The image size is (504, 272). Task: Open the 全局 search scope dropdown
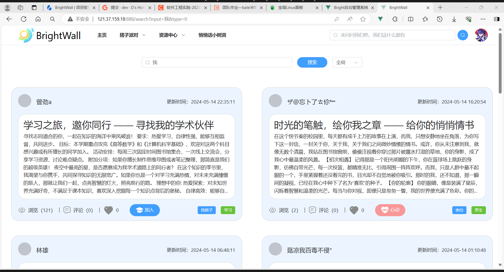[x=347, y=62]
